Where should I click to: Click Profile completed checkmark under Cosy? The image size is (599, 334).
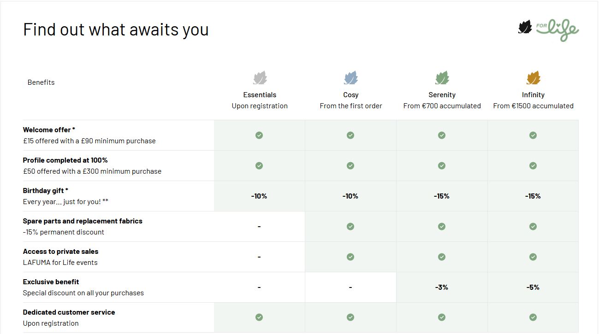tap(350, 165)
